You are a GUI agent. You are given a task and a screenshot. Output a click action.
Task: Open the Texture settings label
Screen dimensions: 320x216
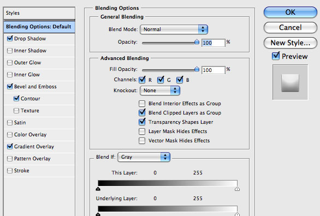(30, 111)
